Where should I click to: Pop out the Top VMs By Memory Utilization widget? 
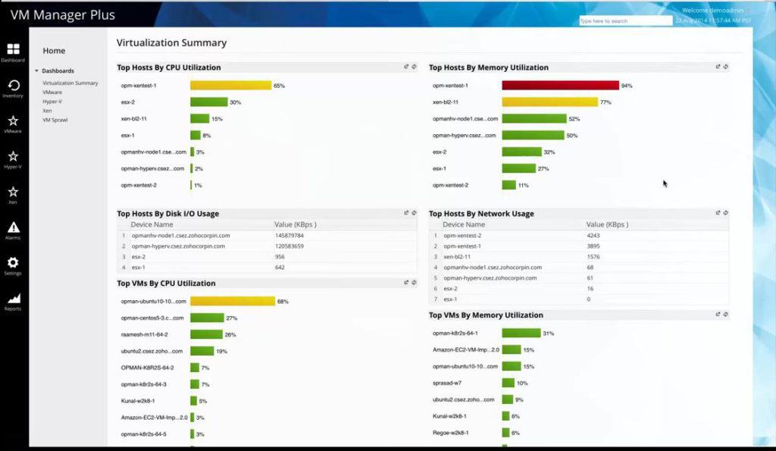tap(718, 315)
